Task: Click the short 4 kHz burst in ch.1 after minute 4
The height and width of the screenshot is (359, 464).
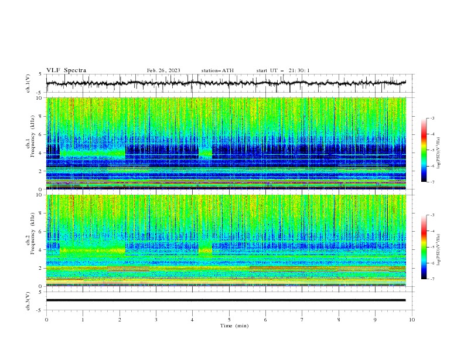Action: click(x=205, y=153)
